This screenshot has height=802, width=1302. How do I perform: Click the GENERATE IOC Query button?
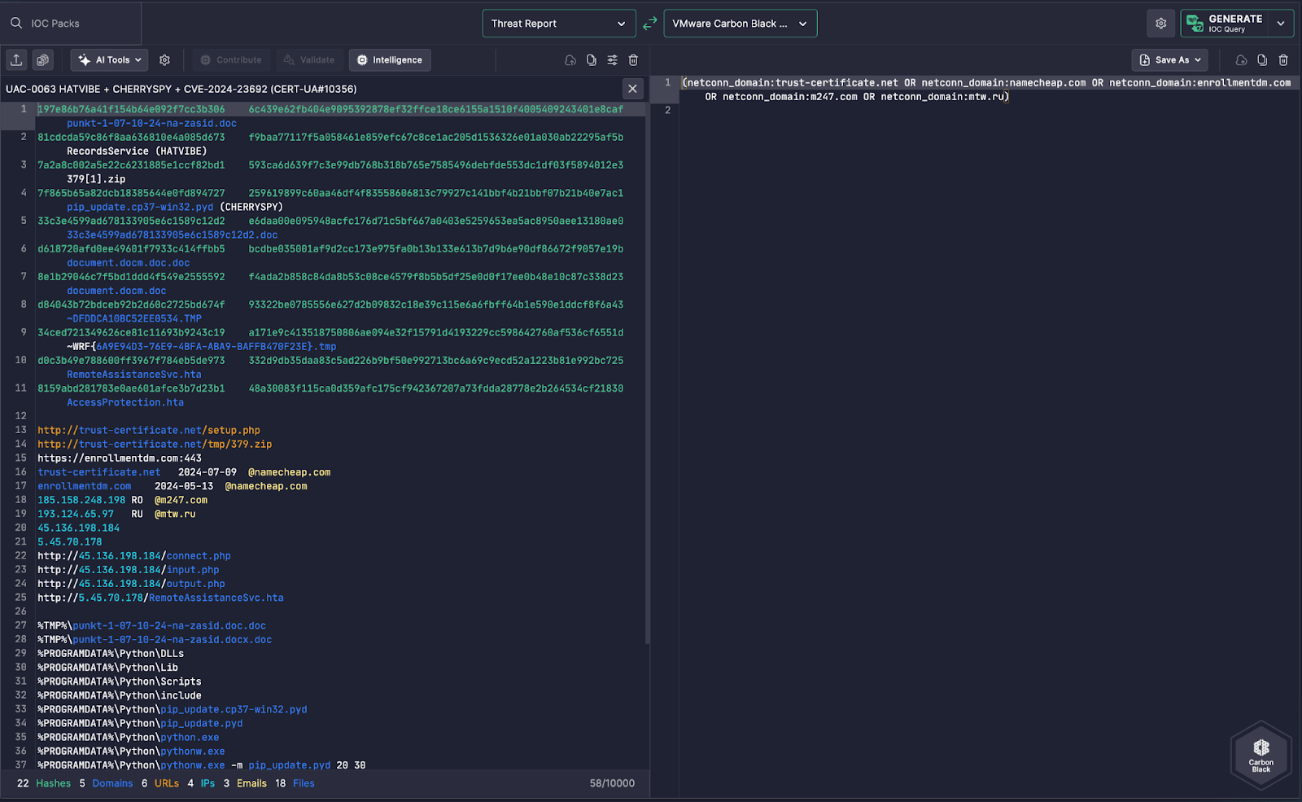(x=1226, y=24)
